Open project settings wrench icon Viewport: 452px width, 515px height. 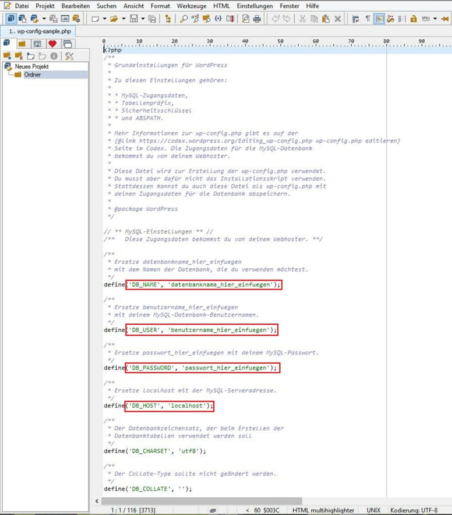(69, 56)
